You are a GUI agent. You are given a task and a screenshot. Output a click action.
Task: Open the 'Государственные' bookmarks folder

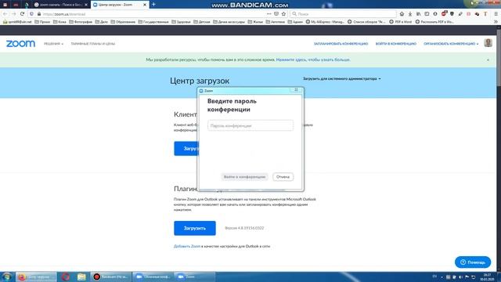point(153,22)
